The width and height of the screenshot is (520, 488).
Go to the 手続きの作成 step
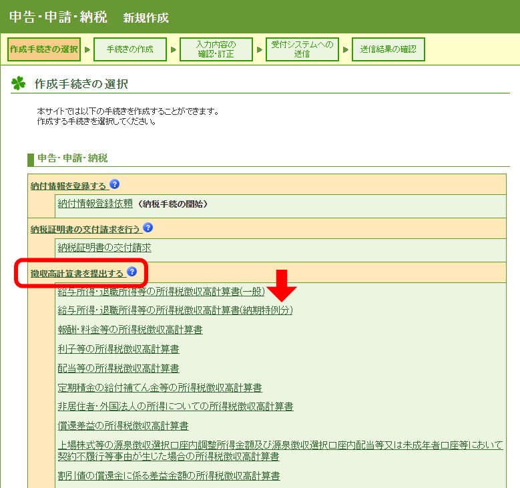click(129, 49)
